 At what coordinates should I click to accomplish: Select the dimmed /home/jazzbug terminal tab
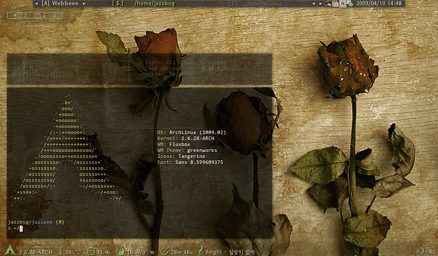click(x=263, y=4)
